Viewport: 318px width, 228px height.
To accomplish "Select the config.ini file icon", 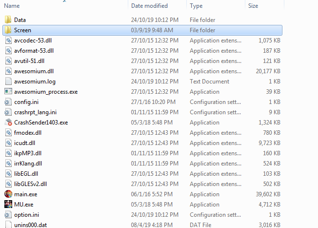I will 8,102.
